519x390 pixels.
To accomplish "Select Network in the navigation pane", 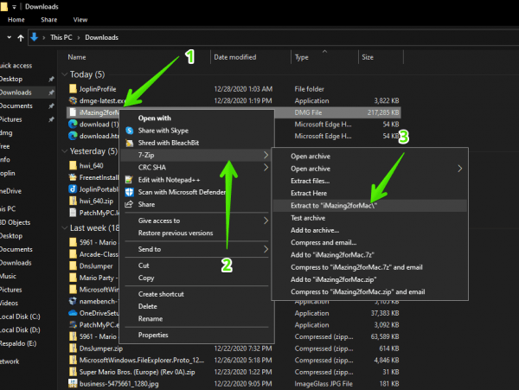I will click(x=10, y=361).
